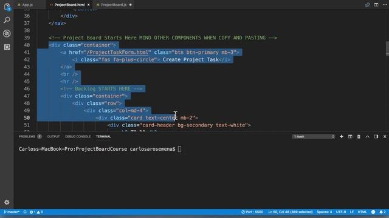Toggle panel position to the side
Screen dimensions: 389x218
(x=376, y=136)
